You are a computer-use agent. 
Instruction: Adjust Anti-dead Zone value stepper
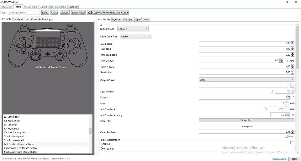tap(292, 55)
